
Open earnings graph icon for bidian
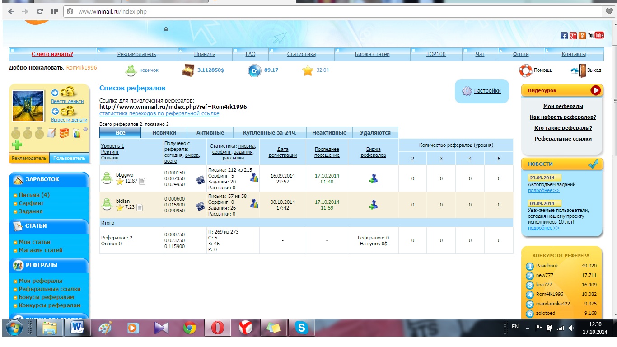[200, 206]
